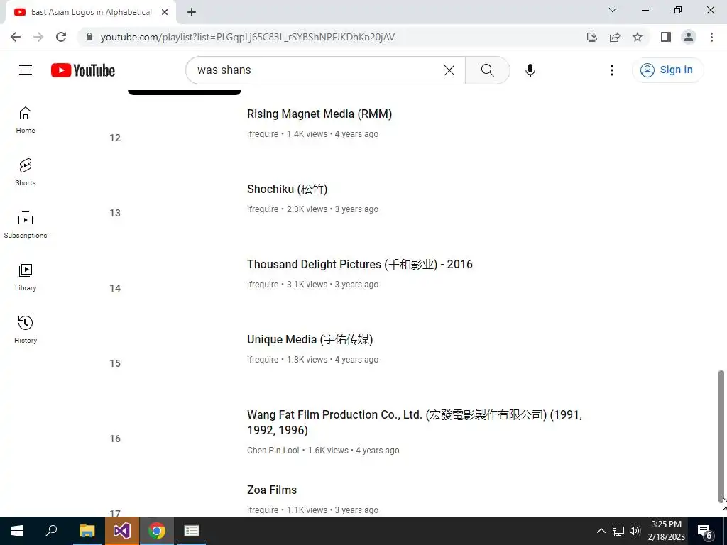Open Wang Fat Film Production video
The height and width of the screenshot is (545, 727).
415,422
